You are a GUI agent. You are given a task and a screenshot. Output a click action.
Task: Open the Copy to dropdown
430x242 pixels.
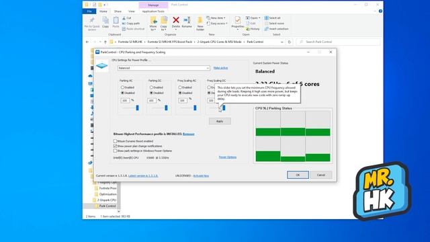coord(164,28)
